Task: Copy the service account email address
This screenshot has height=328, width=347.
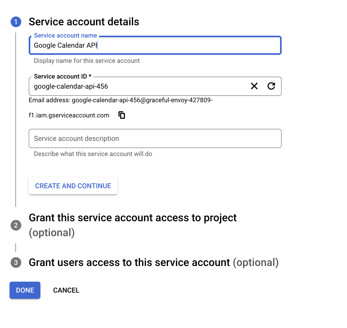Action: 122,115
